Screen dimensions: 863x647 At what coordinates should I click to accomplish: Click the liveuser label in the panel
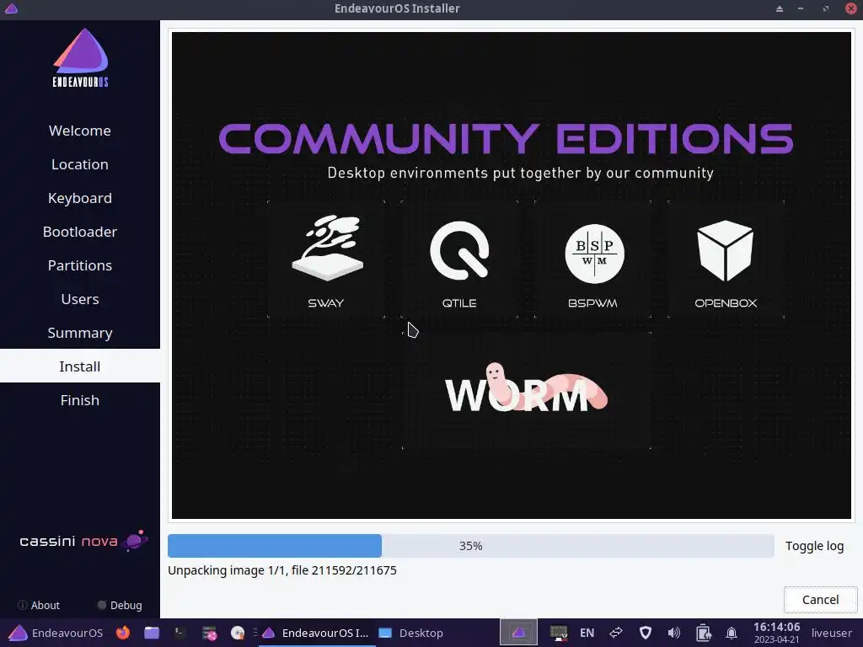point(831,633)
